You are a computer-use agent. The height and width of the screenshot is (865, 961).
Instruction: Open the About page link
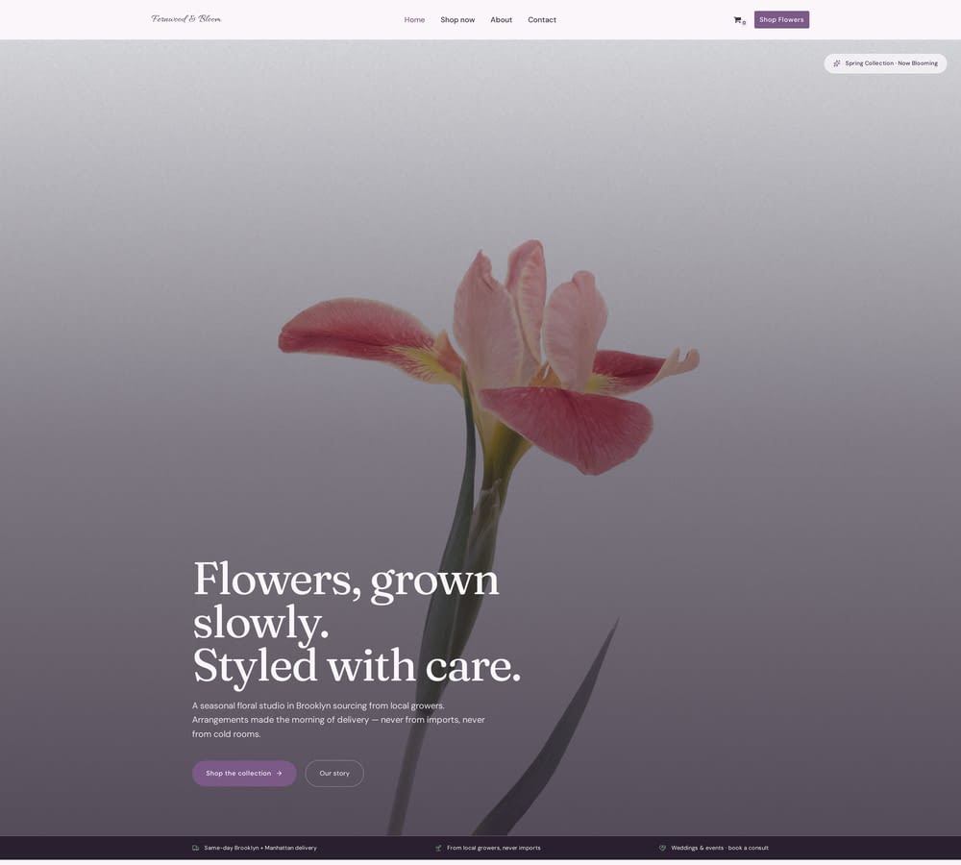(501, 19)
